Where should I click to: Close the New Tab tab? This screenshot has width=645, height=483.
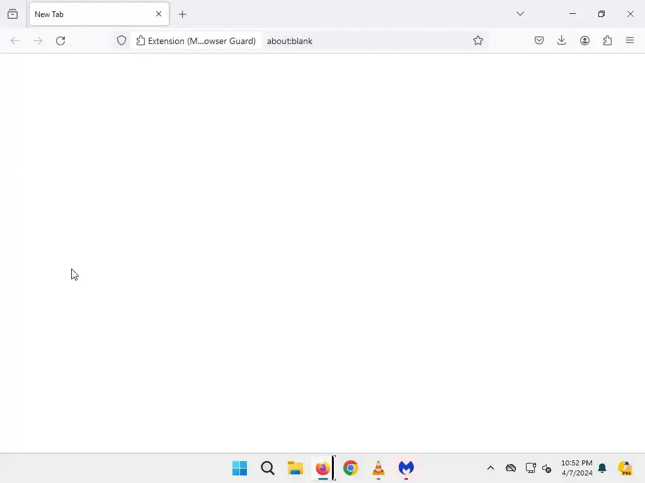[x=159, y=14]
